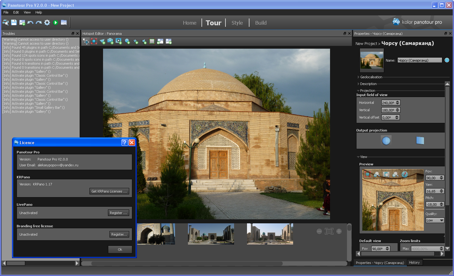Save the project with the floppy icon
Screen dimensions: 454x276
14,22
